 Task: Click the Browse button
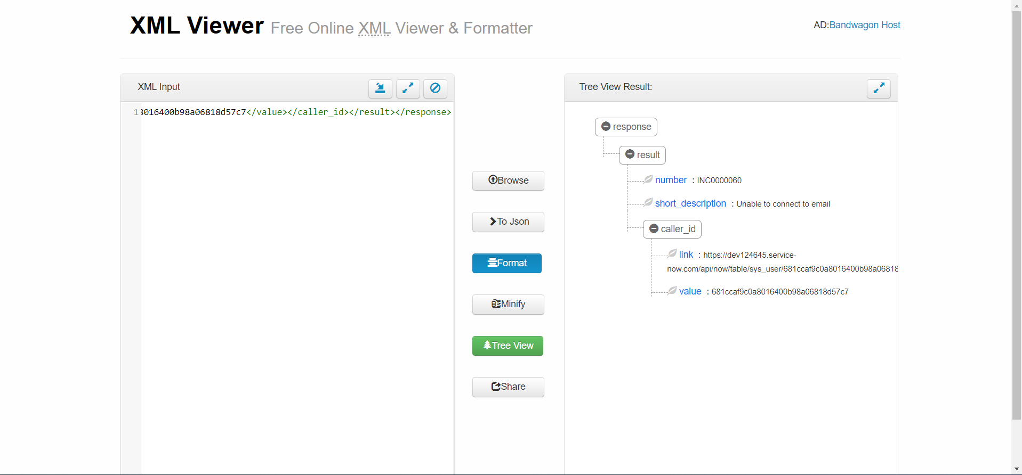click(x=508, y=181)
